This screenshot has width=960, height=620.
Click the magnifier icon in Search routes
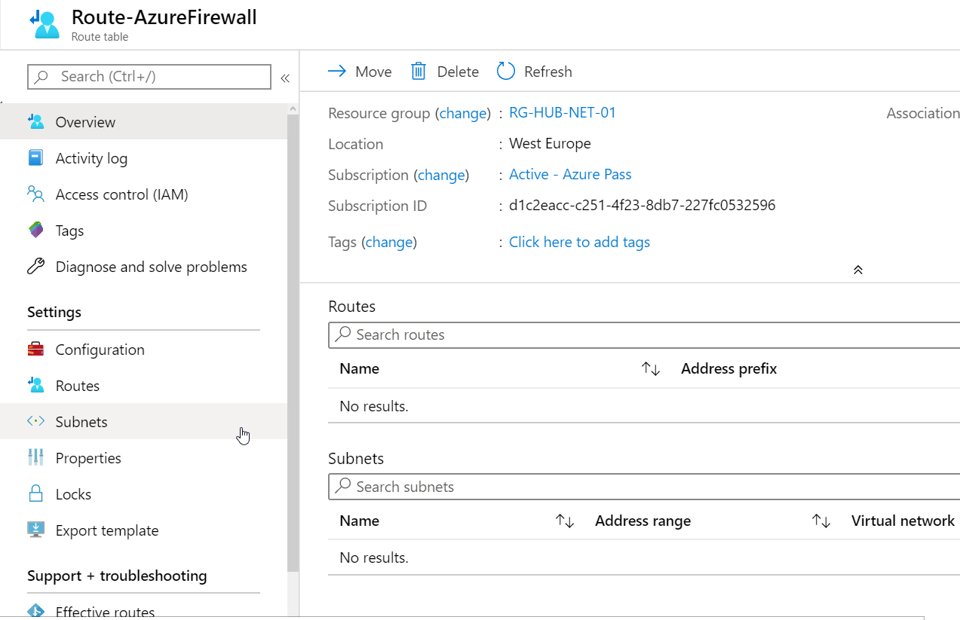(343, 334)
